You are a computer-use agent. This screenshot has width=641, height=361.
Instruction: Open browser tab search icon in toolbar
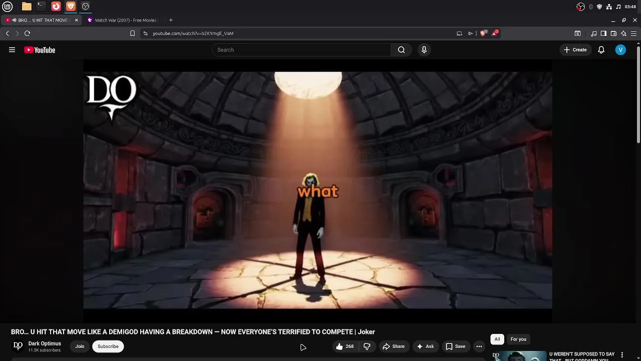577,33
